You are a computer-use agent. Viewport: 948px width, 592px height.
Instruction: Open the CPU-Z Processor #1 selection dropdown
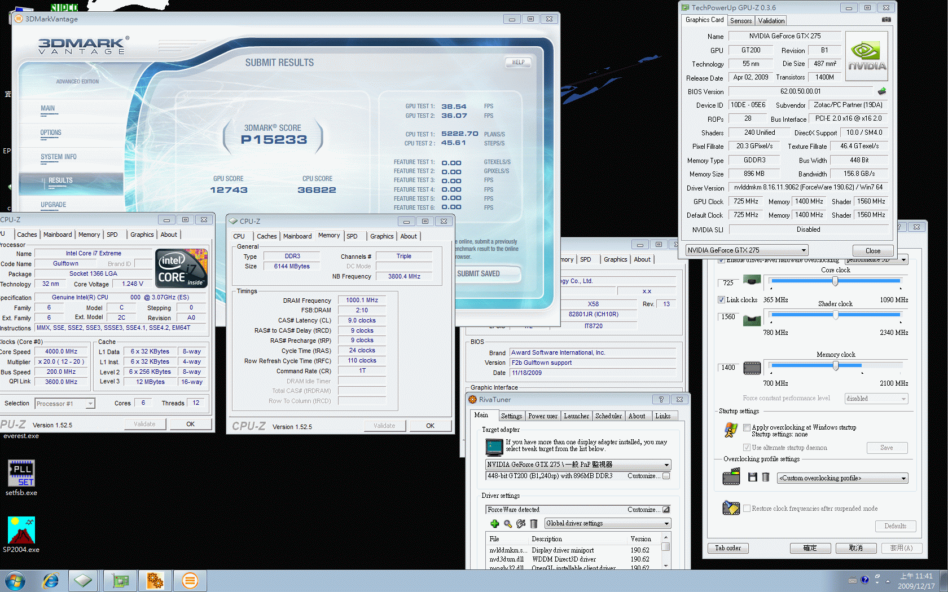pos(65,404)
